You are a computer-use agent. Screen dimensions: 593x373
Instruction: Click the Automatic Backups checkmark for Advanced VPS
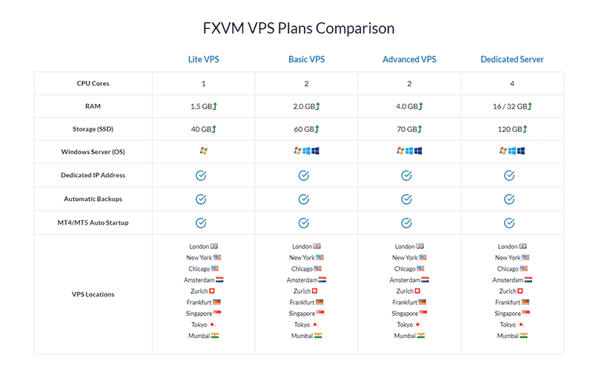click(406, 199)
